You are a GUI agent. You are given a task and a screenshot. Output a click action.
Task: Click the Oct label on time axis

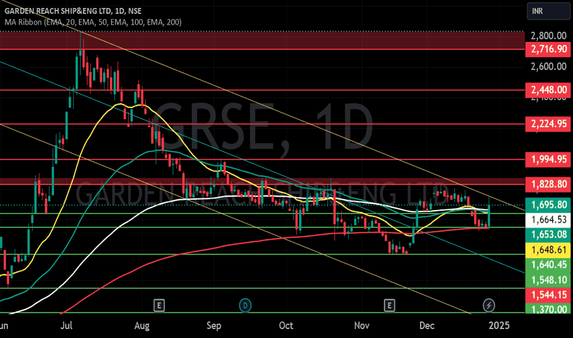(x=286, y=325)
